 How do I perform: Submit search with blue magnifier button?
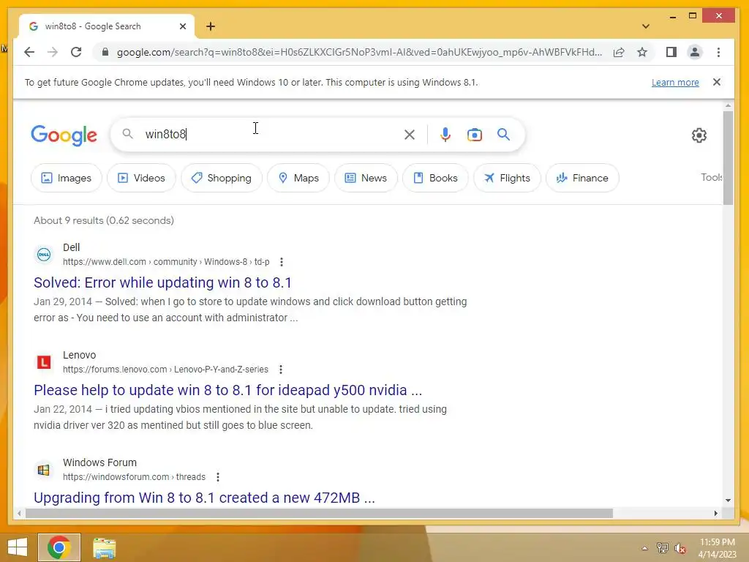tap(503, 135)
